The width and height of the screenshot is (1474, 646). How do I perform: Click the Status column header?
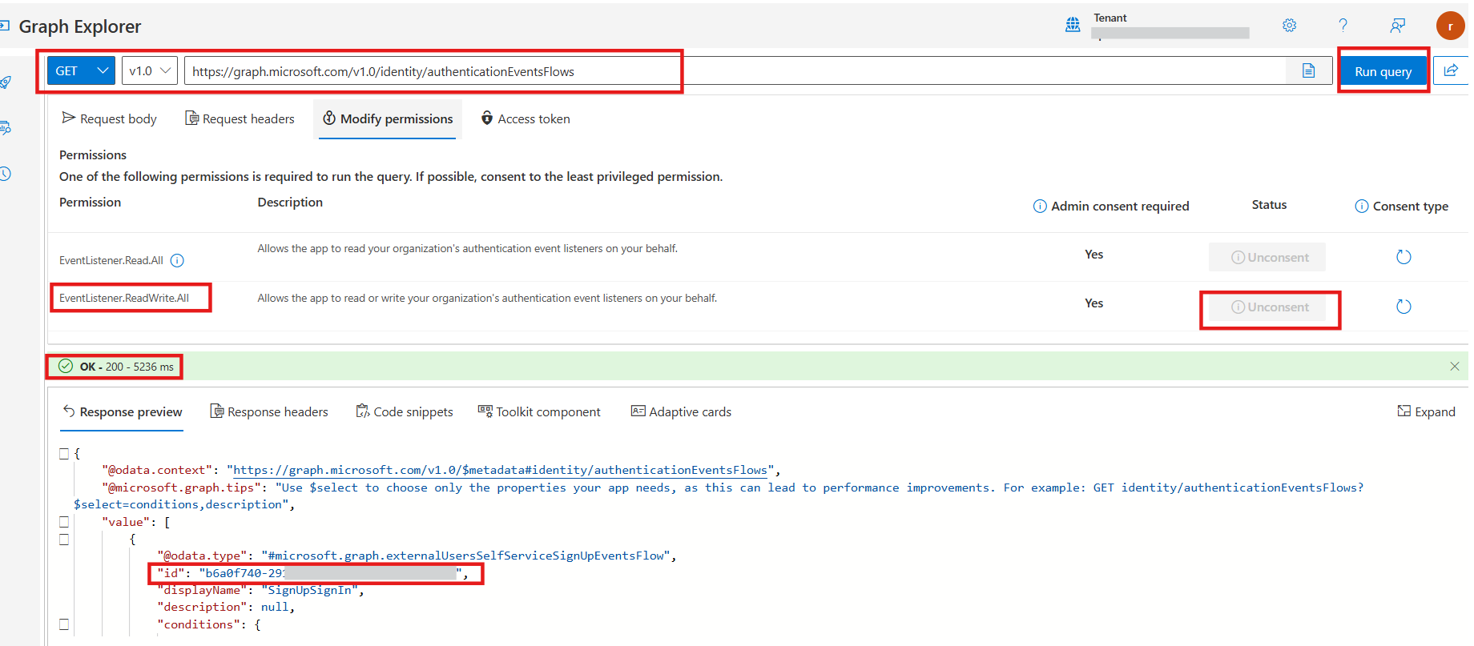point(1269,205)
